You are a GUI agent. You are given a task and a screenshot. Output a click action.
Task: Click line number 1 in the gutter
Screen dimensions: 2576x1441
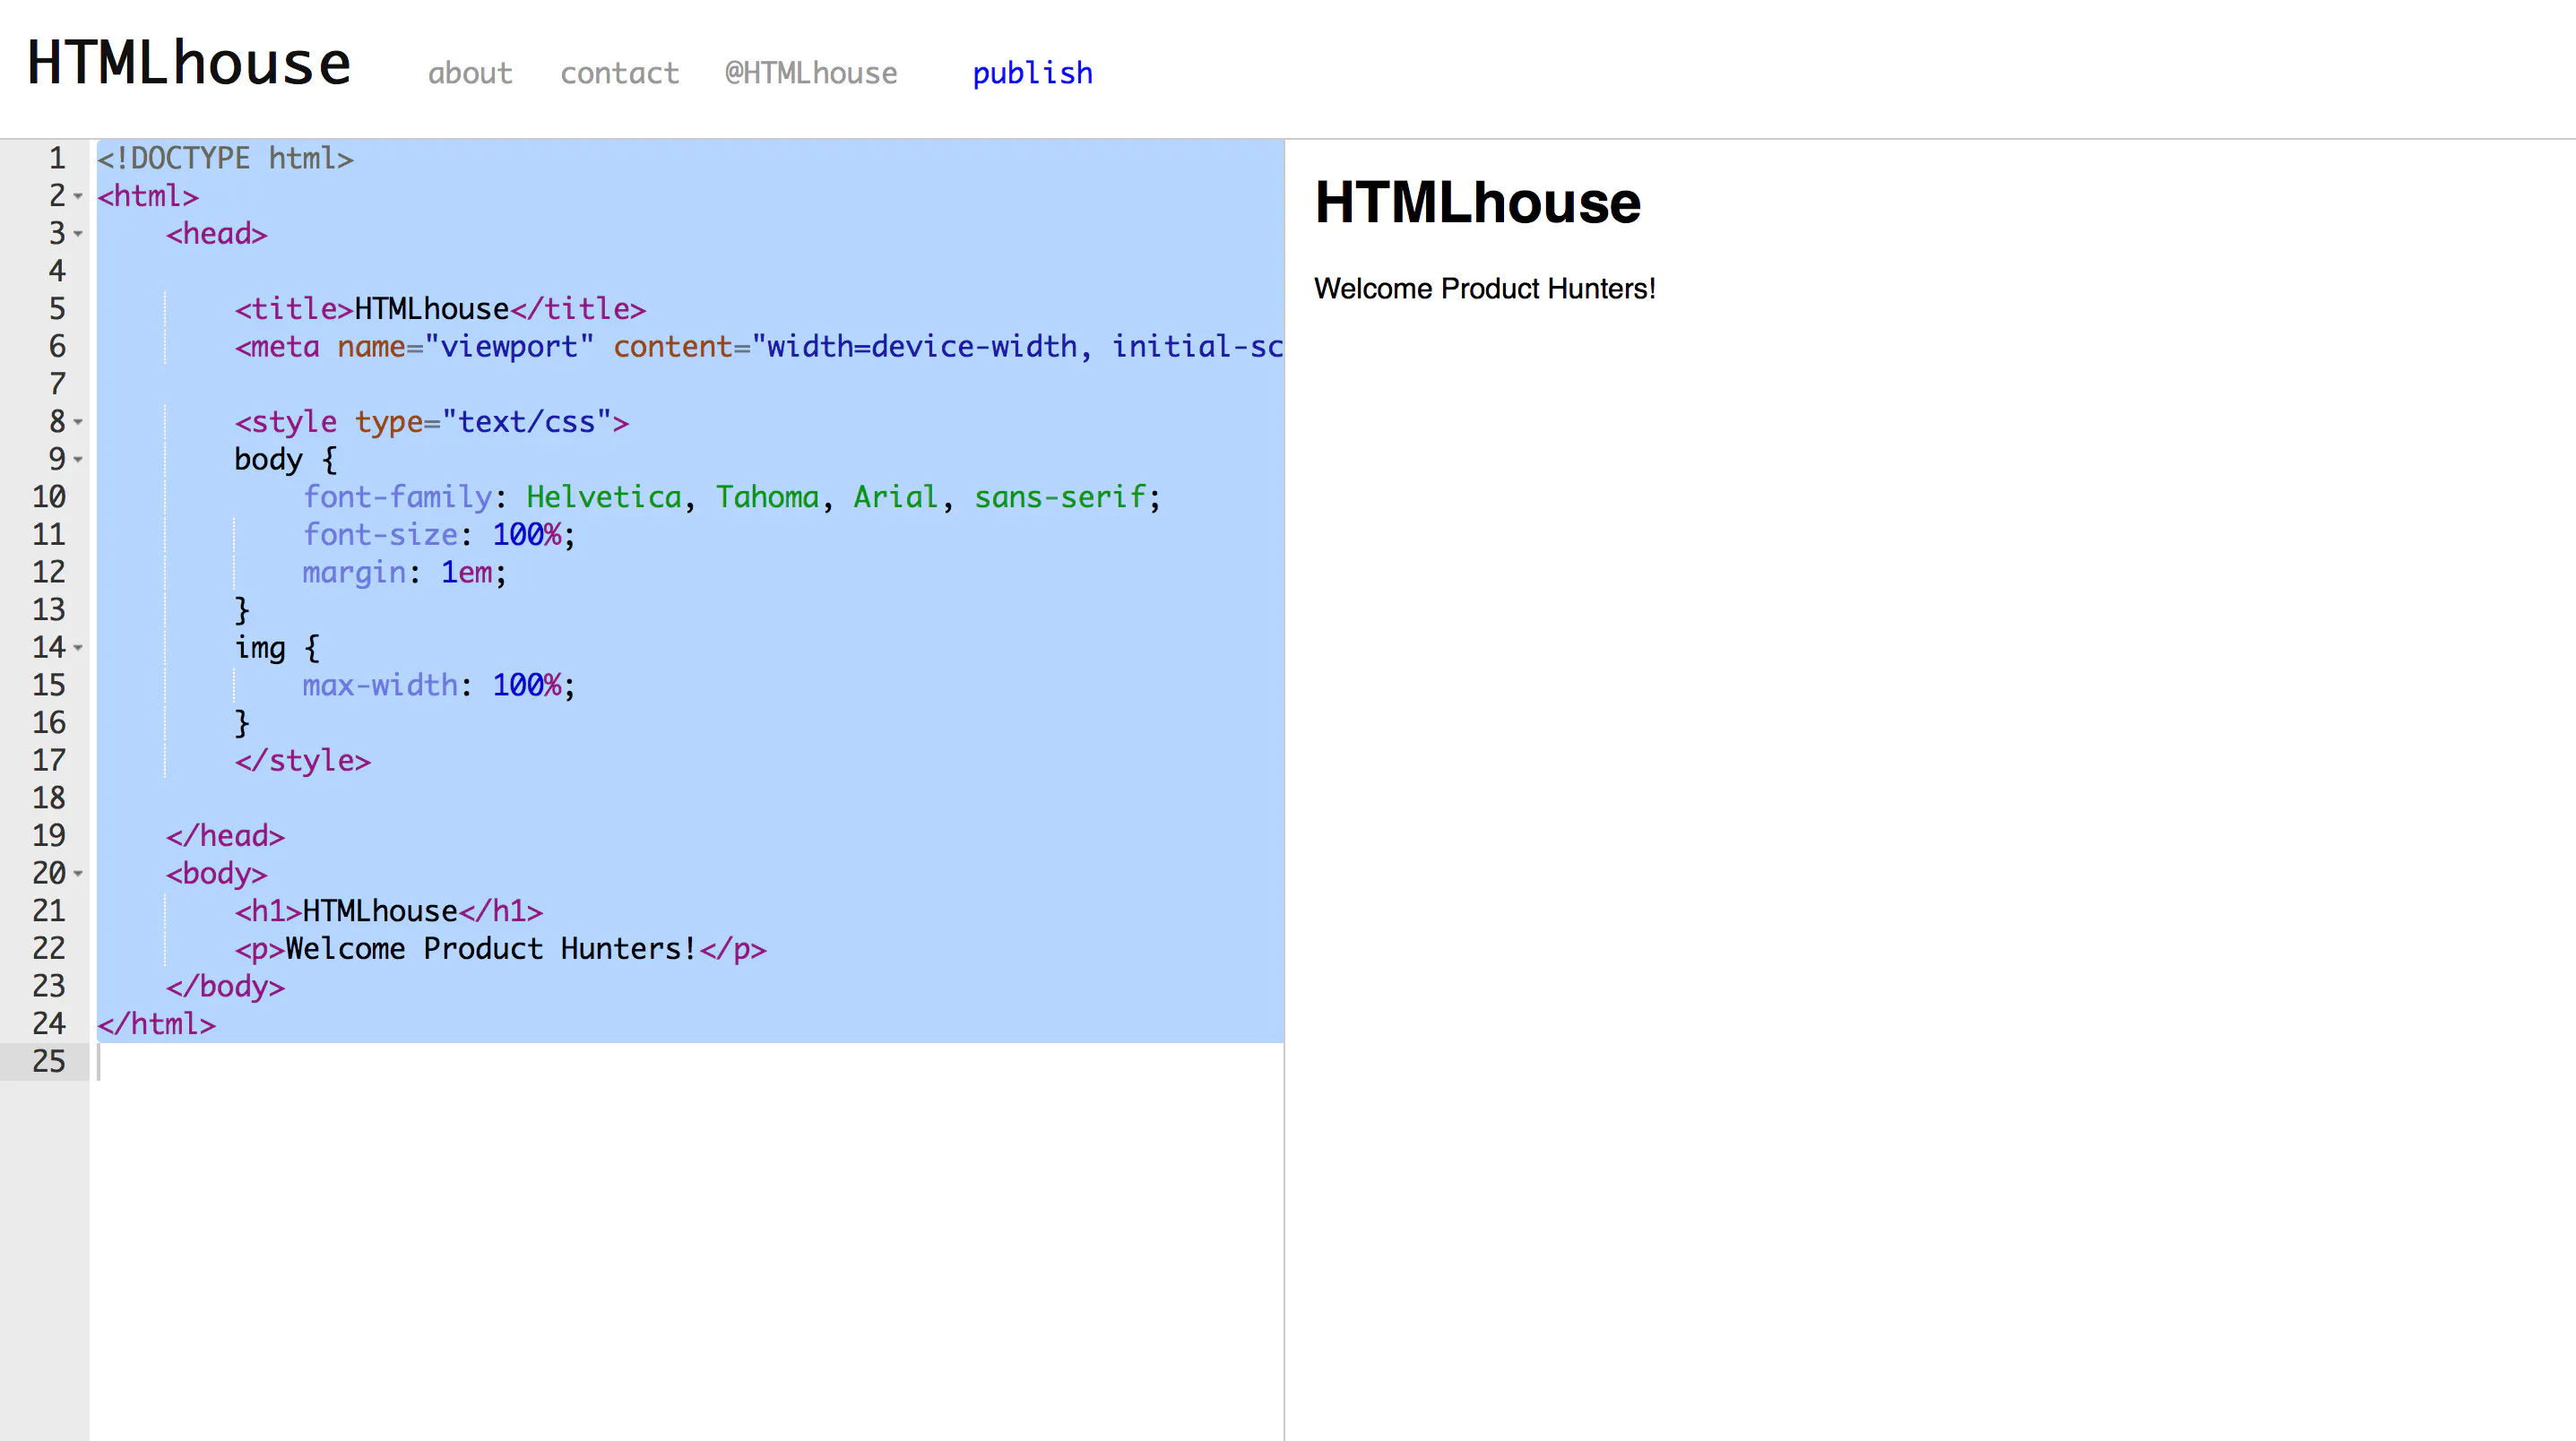57,158
